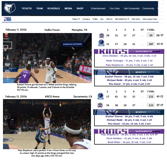Open the TEAM menu
The image size is (167, 160).
(x=40, y=8)
